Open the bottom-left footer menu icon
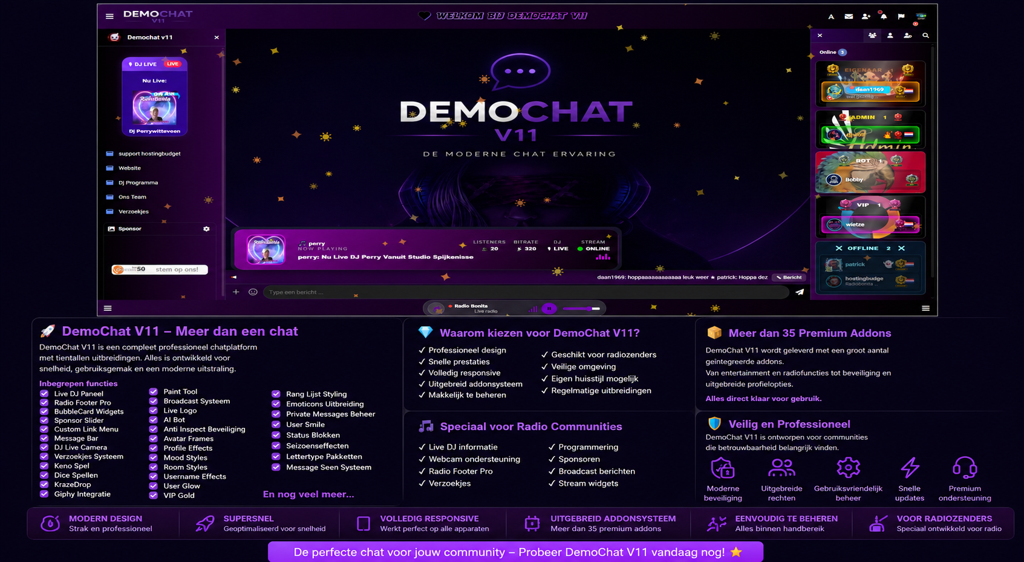Screen dimensions: 1024x562 [108, 309]
